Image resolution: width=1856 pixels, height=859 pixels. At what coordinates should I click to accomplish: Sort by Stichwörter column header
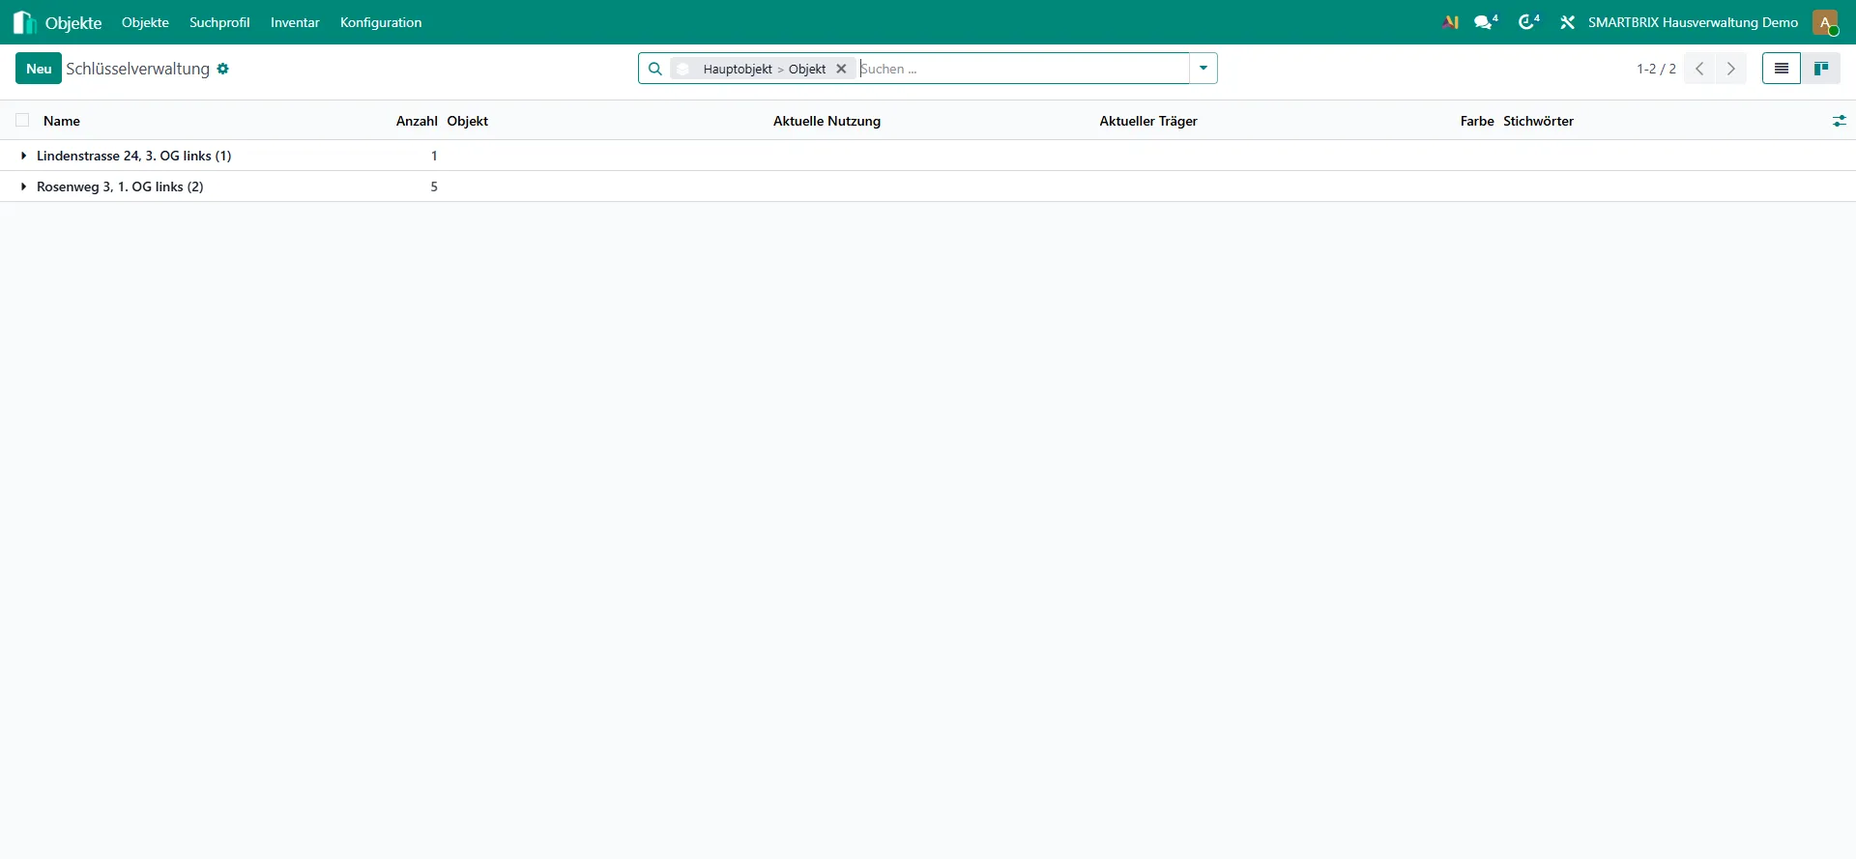point(1538,121)
